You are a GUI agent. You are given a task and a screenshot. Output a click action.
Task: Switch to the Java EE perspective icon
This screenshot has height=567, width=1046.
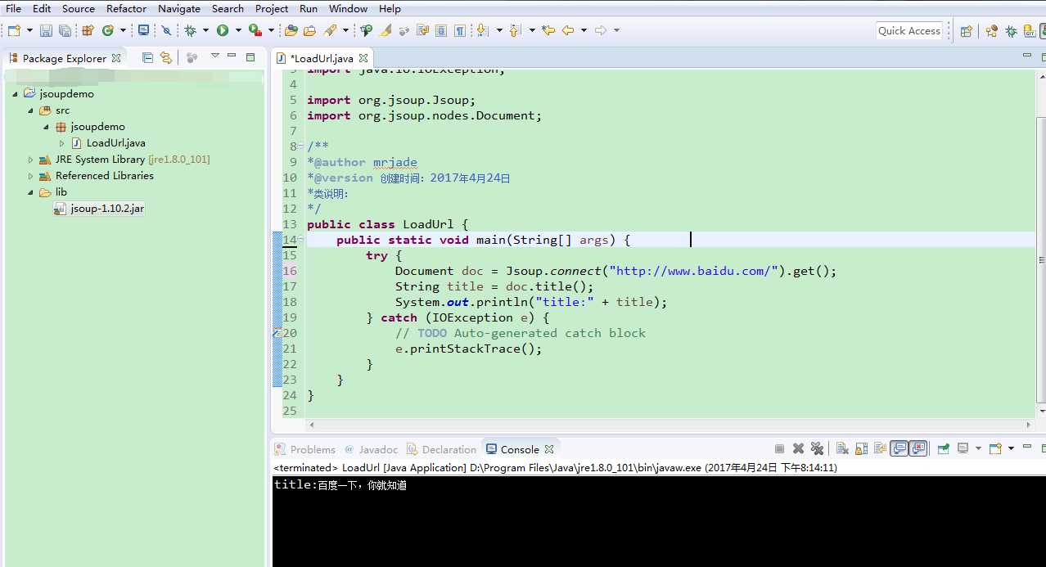(x=991, y=31)
